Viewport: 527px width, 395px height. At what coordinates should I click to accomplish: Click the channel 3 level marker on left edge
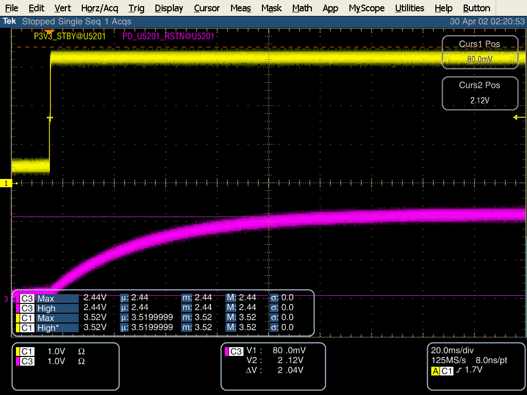[5, 297]
